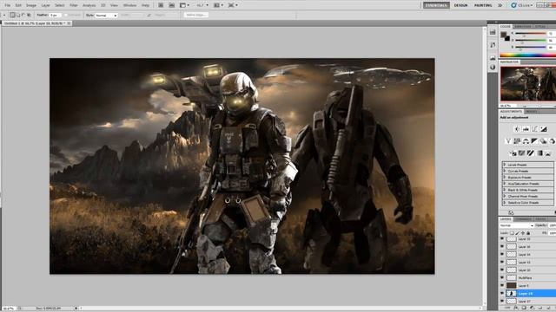This screenshot has height=312, width=556.
Task: Create a new layer with footer icon
Action: pyautogui.click(x=548, y=309)
